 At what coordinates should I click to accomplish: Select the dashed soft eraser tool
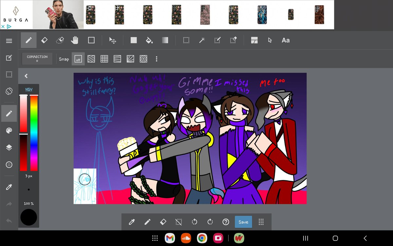tap(60, 40)
